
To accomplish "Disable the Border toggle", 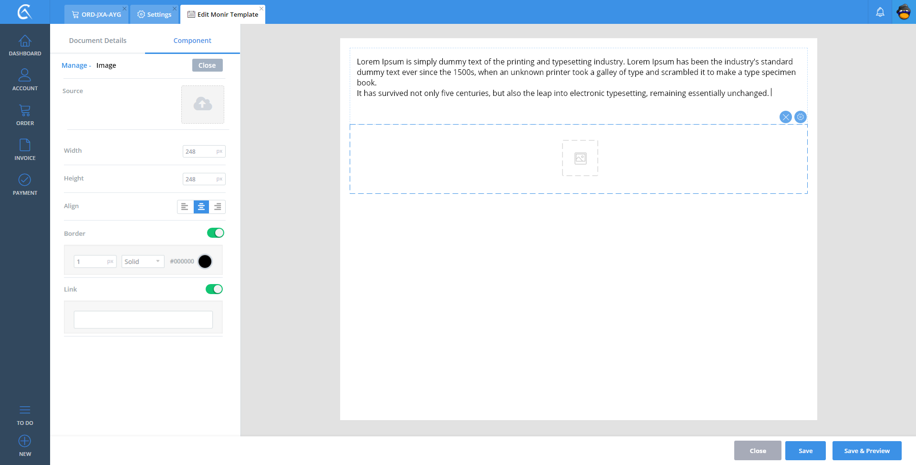I will point(215,233).
